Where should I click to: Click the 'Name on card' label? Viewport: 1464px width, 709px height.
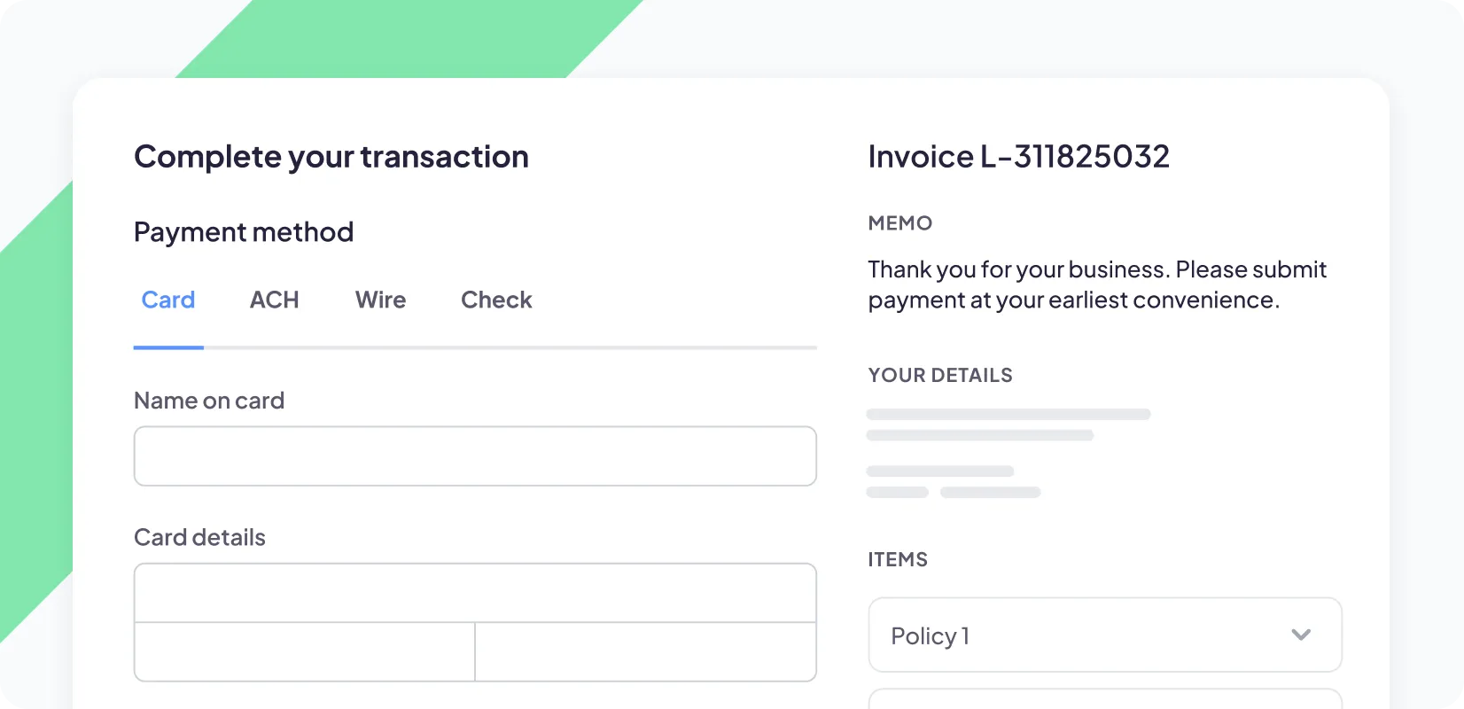click(x=209, y=401)
